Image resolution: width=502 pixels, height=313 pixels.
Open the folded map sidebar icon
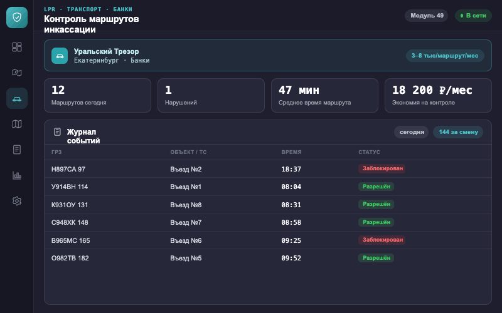point(17,124)
